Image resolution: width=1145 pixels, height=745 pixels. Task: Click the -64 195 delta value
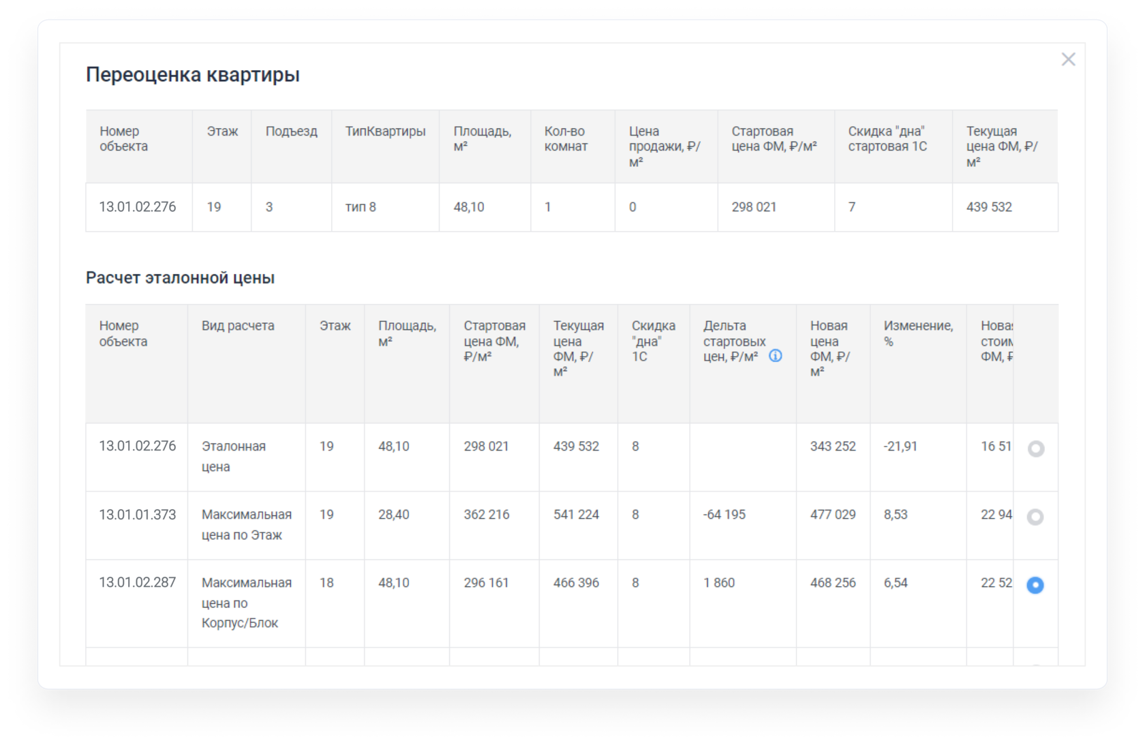point(724,515)
